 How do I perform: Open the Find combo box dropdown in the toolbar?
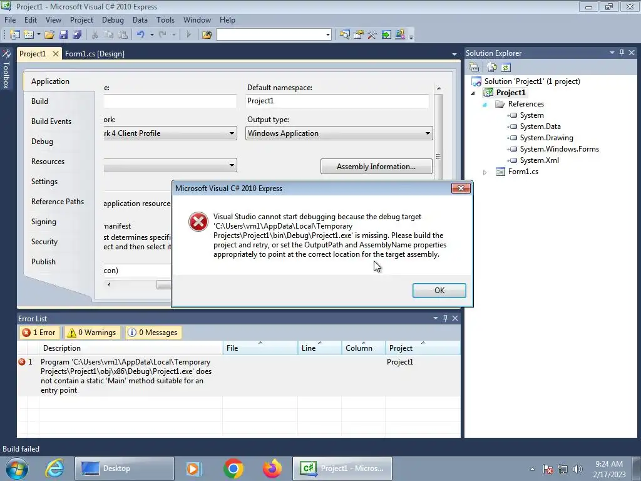(x=328, y=35)
